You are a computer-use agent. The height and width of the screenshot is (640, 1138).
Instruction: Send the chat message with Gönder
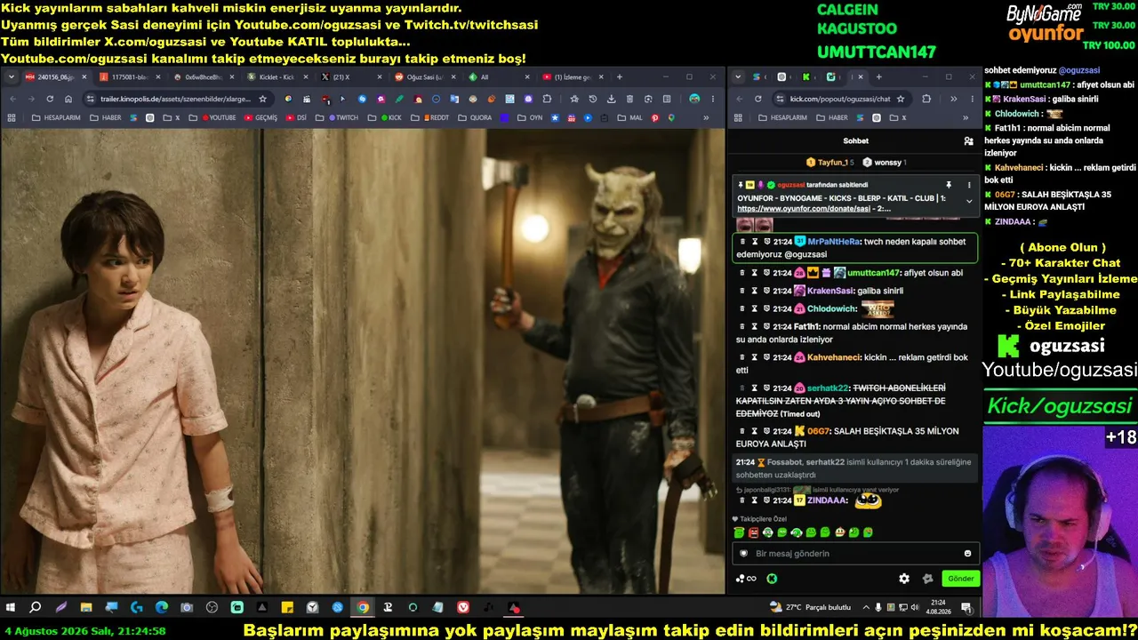[960, 579]
